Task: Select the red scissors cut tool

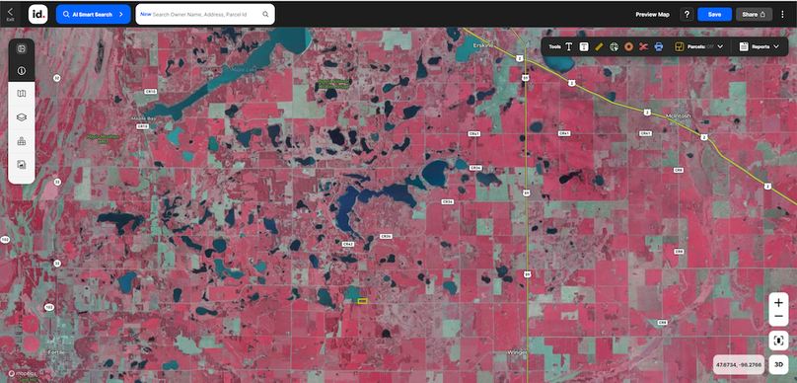Action: point(643,46)
